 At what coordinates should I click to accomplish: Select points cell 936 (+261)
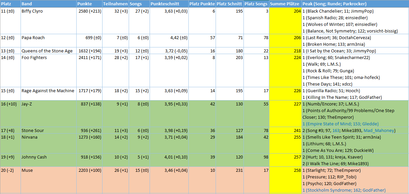[x=89, y=130]
